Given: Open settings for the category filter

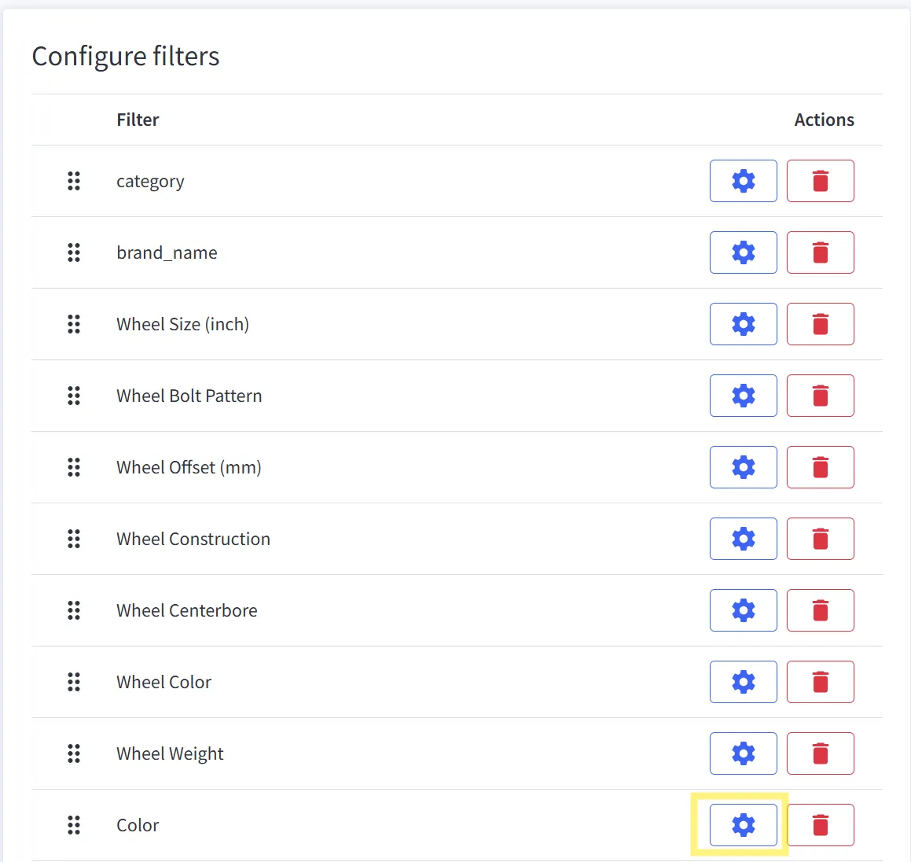Looking at the screenshot, I should click(743, 181).
